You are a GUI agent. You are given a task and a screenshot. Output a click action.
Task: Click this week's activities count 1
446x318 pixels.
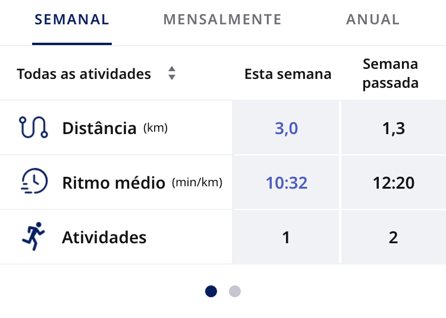pos(286,237)
